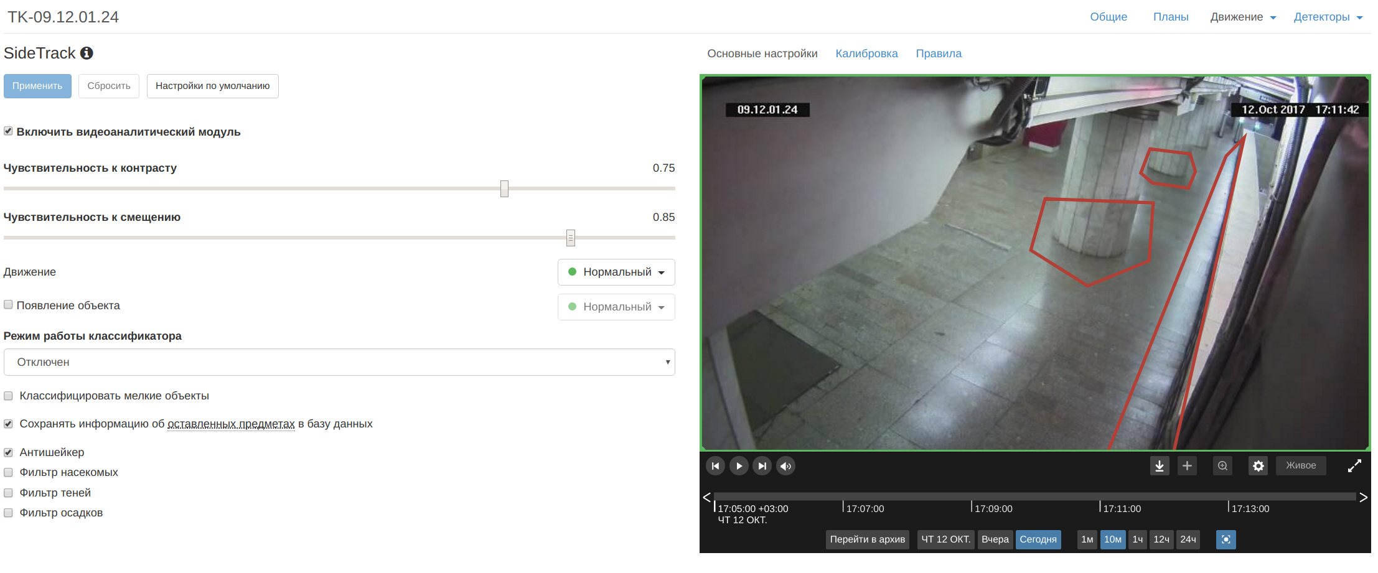Open the Детекторы top menu
1378x573 pixels.
click(x=1328, y=17)
